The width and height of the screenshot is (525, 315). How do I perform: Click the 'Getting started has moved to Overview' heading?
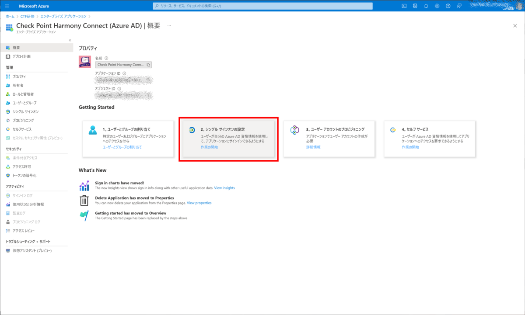(x=130, y=213)
